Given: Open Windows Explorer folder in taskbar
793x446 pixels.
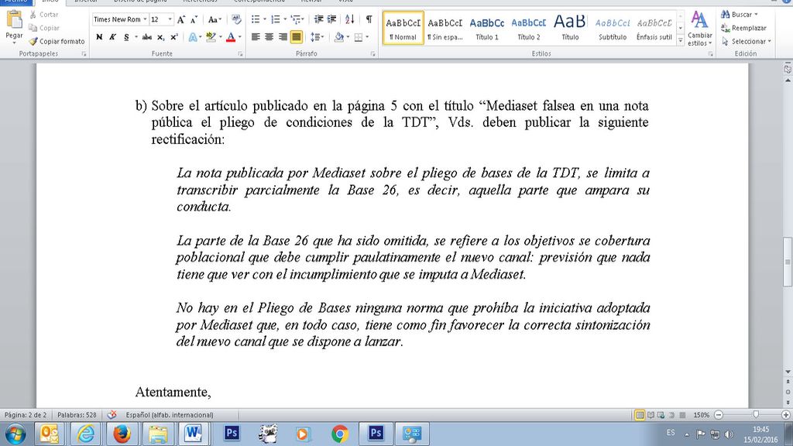Looking at the screenshot, I should click(x=158, y=434).
